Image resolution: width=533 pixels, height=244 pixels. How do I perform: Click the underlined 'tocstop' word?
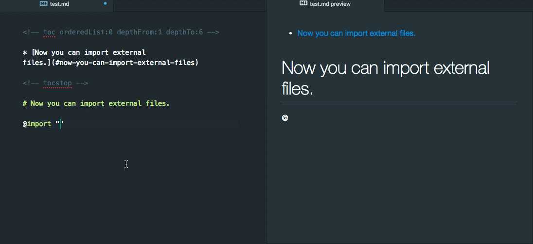tap(57, 83)
